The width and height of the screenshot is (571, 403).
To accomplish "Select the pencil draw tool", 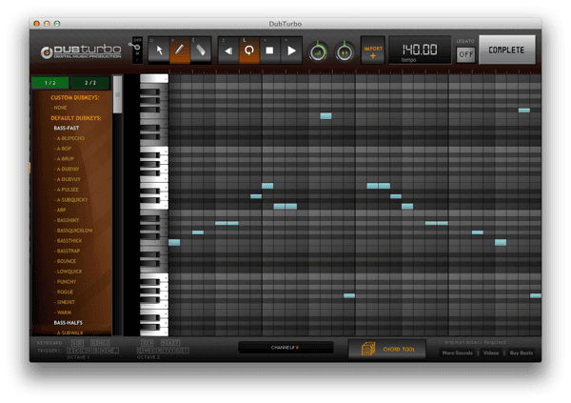I will click(x=180, y=50).
